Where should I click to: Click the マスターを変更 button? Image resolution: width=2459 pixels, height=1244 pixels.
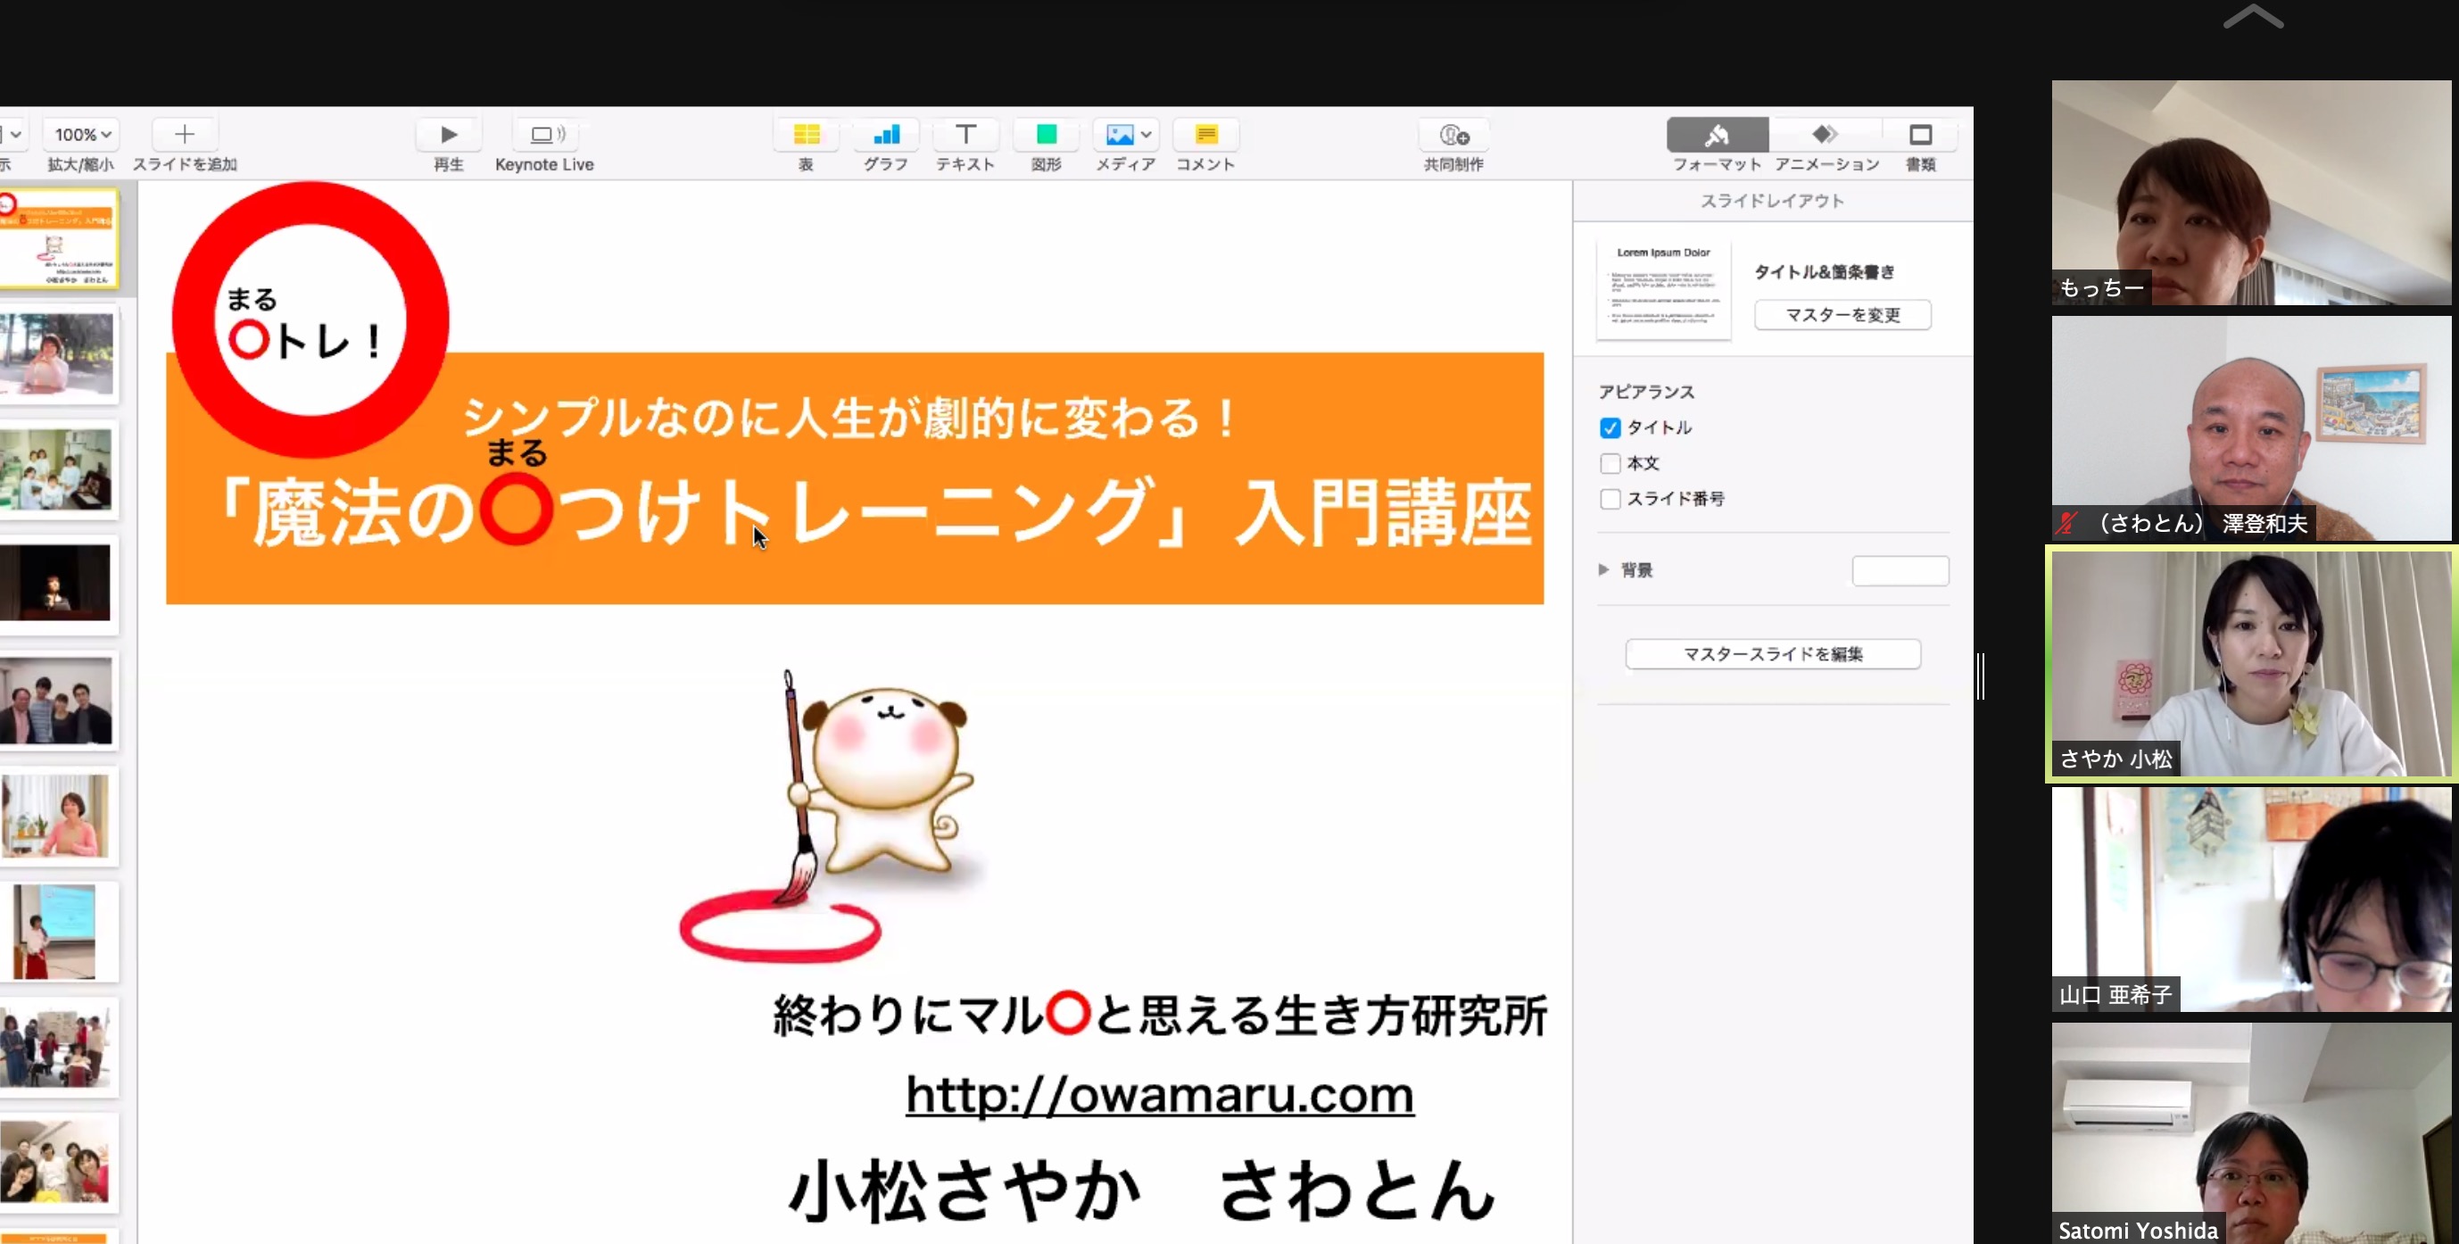coord(1842,315)
